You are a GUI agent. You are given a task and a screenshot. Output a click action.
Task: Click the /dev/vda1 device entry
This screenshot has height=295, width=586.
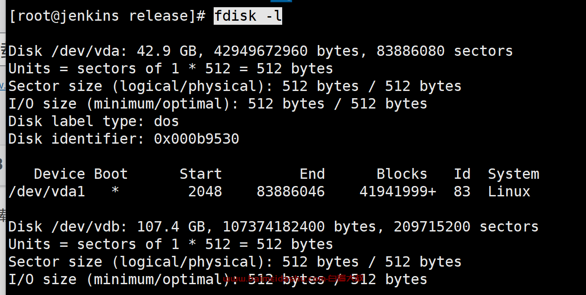click(x=47, y=192)
